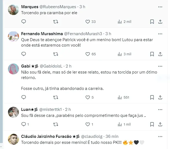The image size is (170, 149).
Task: Like Marques' tweet with 33 likes
Action: click(88, 22)
